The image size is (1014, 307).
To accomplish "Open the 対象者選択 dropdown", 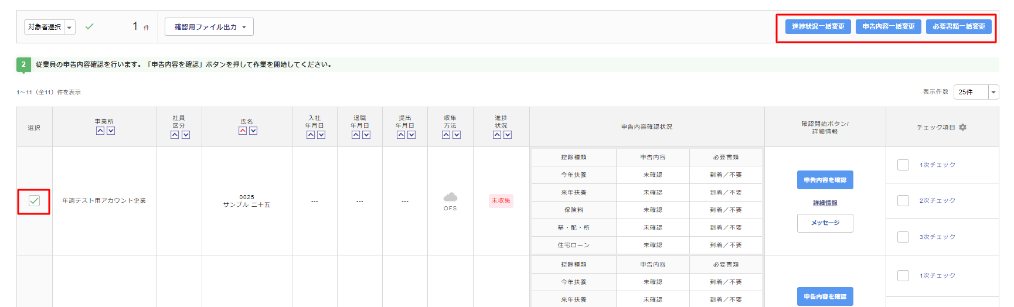I will [50, 27].
